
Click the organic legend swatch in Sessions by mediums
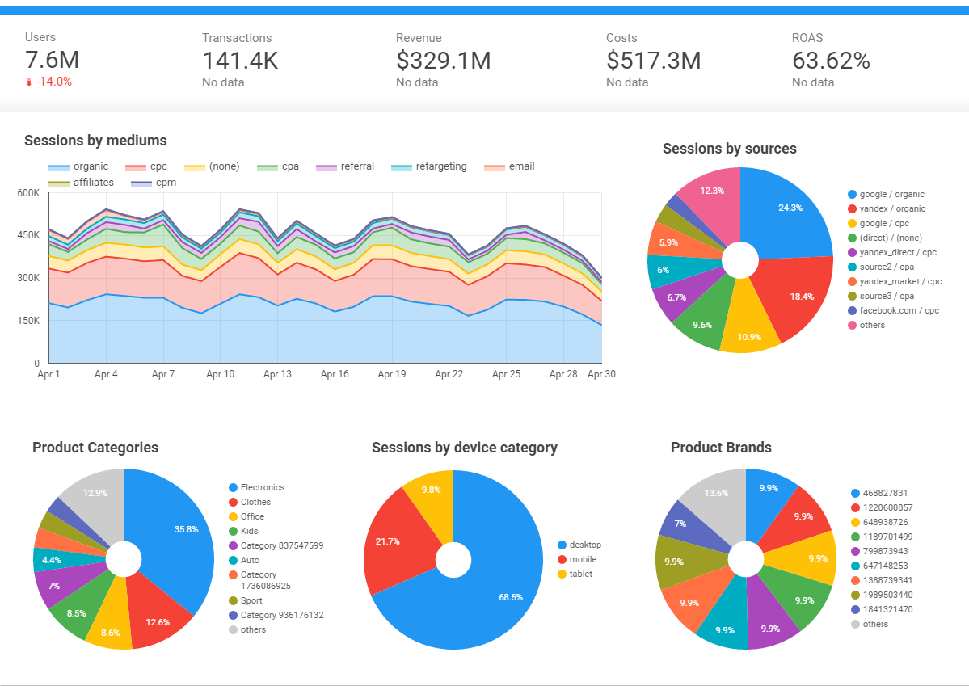(59, 167)
